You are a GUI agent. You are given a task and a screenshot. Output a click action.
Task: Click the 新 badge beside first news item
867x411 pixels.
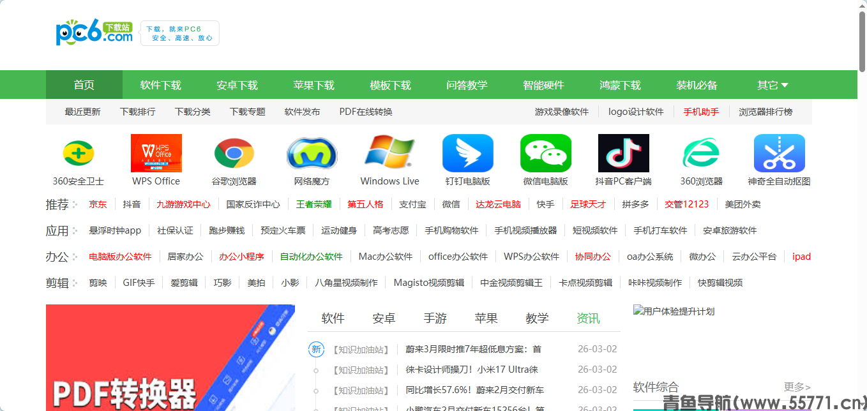[316, 349]
